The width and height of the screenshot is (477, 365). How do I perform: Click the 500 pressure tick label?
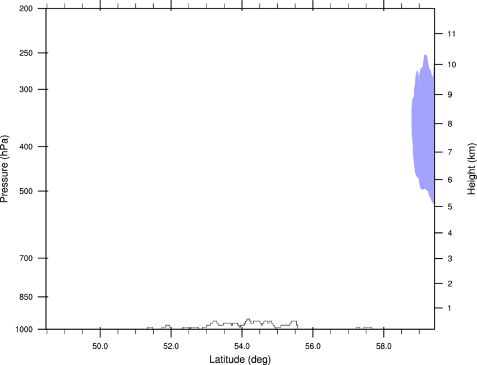tap(26, 191)
